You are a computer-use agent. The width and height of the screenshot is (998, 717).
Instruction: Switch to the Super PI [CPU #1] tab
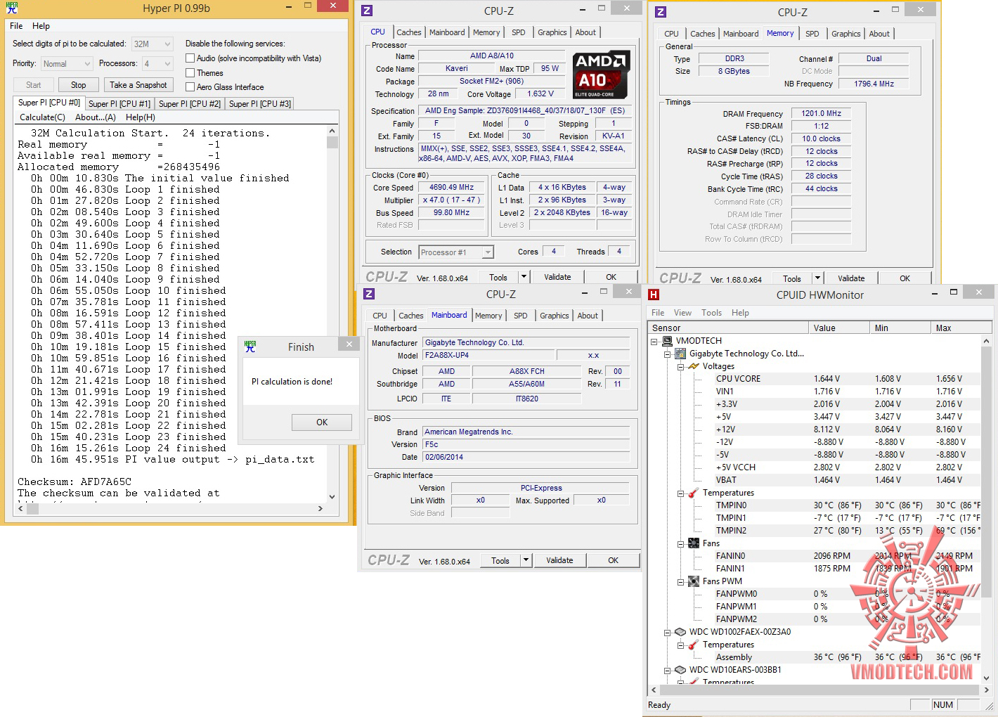coord(119,104)
